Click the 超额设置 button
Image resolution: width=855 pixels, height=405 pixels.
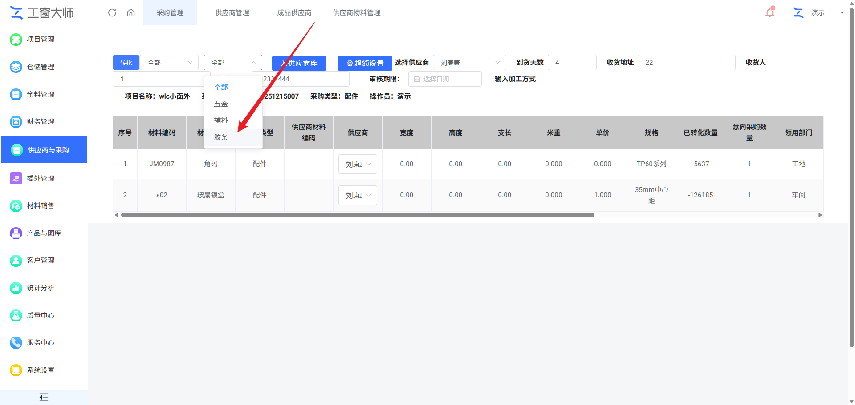(365, 63)
